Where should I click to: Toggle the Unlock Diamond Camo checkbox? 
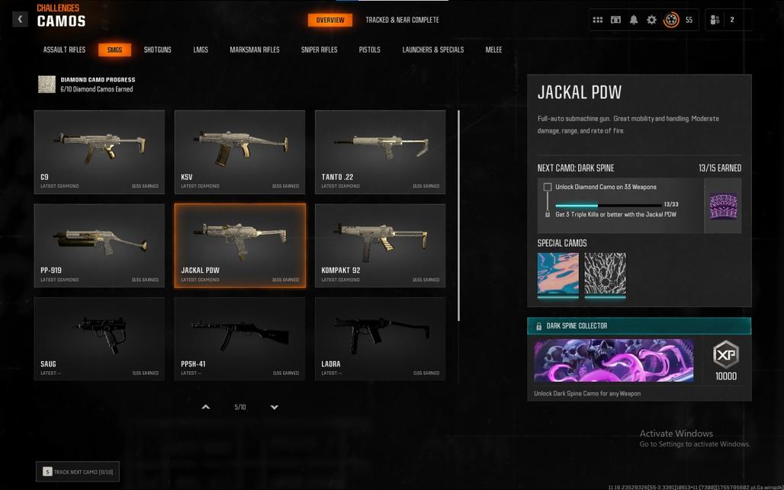pyautogui.click(x=548, y=187)
